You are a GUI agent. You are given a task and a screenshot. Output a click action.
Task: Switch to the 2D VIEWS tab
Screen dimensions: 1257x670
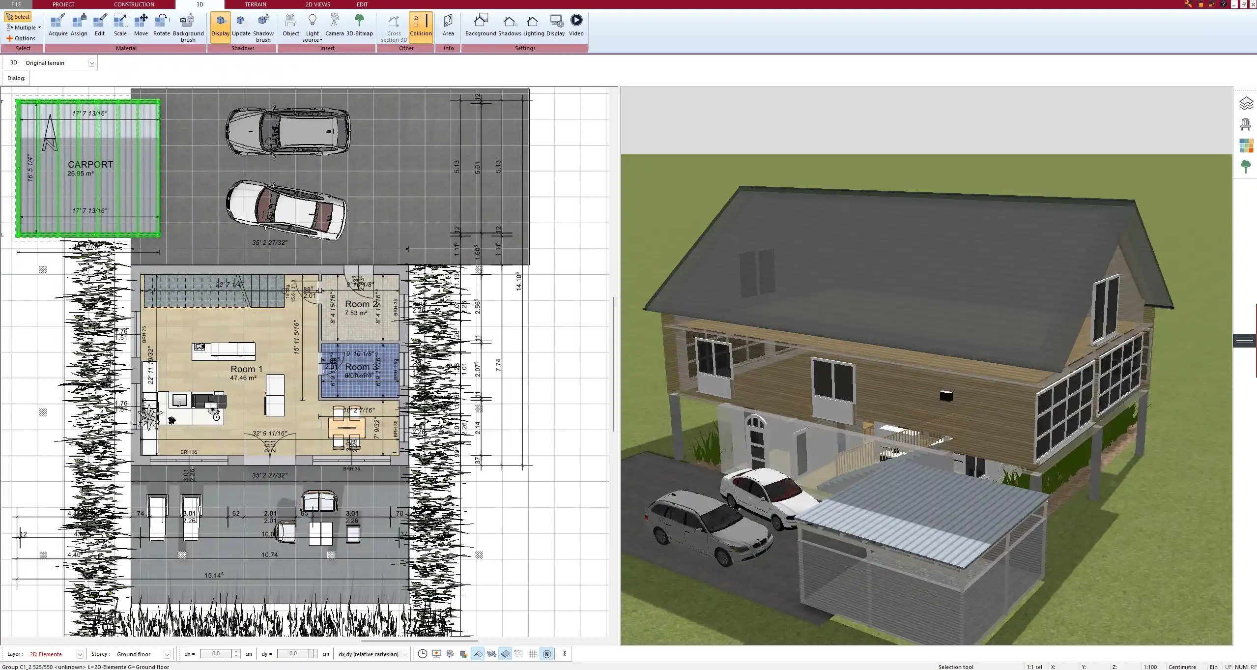318,4
